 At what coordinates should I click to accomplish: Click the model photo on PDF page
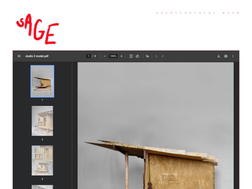click(155, 126)
